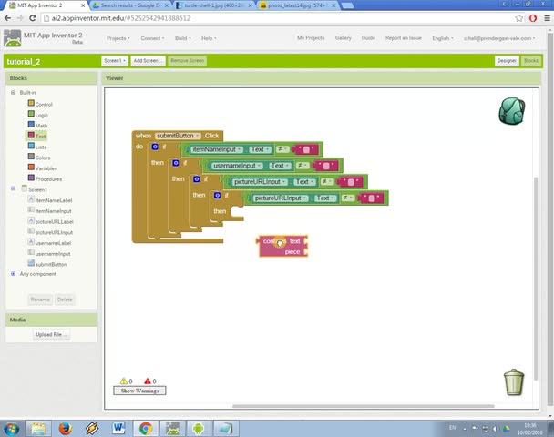Click the blue mutator gear on the third if block

(197, 179)
